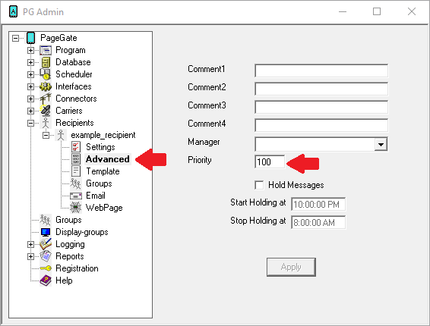This screenshot has height=326, width=430.
Task: Collapse the example_recipient node
Action: (x=46, y=135)
